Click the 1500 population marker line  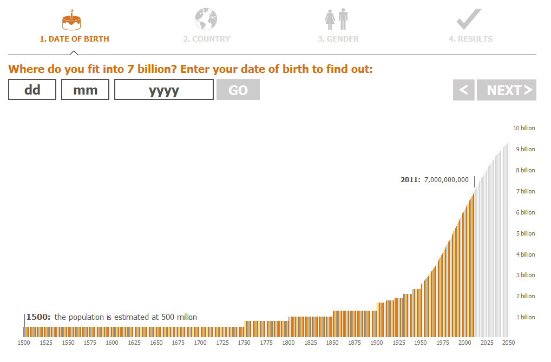point(24,320)
